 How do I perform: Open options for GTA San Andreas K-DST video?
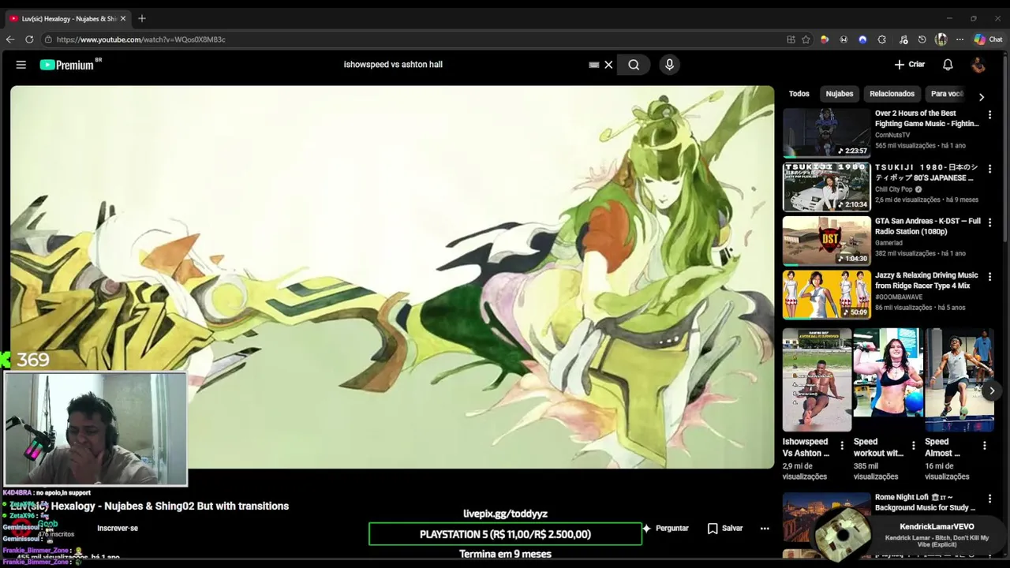pyautogui.click(x=989, y=222)
